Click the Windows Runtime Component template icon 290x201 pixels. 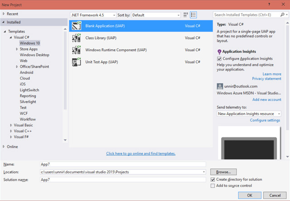(x=77, y=50)
